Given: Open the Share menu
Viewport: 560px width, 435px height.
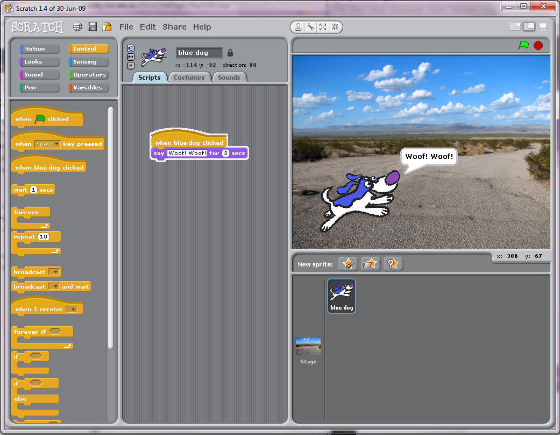Looking at the screenshot, I should (x=174, y=27).
